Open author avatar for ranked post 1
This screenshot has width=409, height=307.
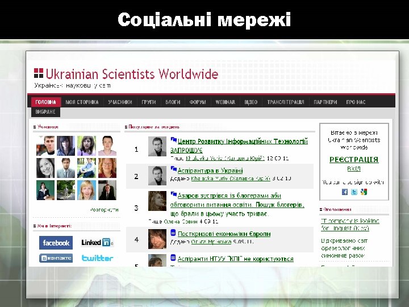[157, 147]
